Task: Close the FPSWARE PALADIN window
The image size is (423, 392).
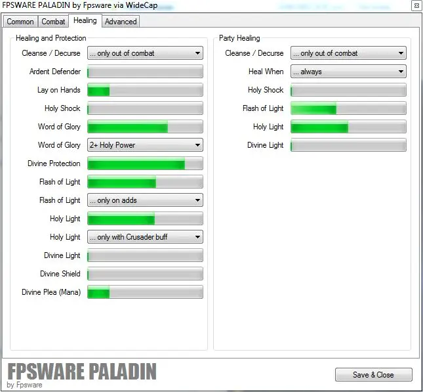Action: click(x=416, y=6)
